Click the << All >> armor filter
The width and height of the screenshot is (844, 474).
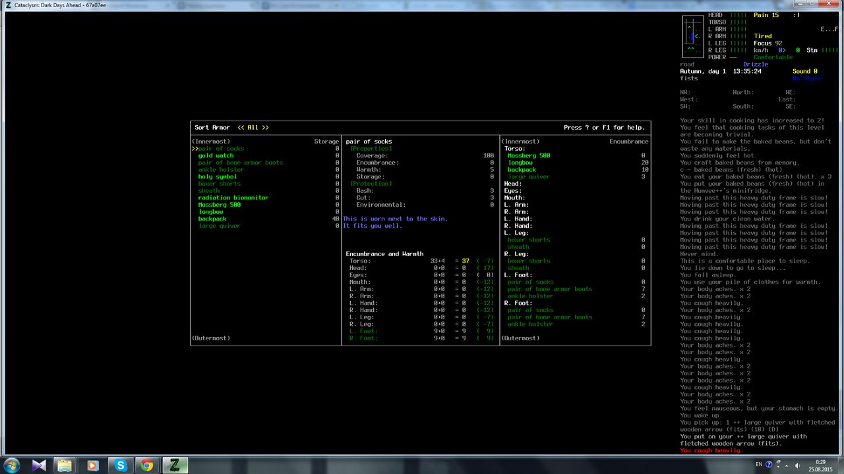(253, 128)
